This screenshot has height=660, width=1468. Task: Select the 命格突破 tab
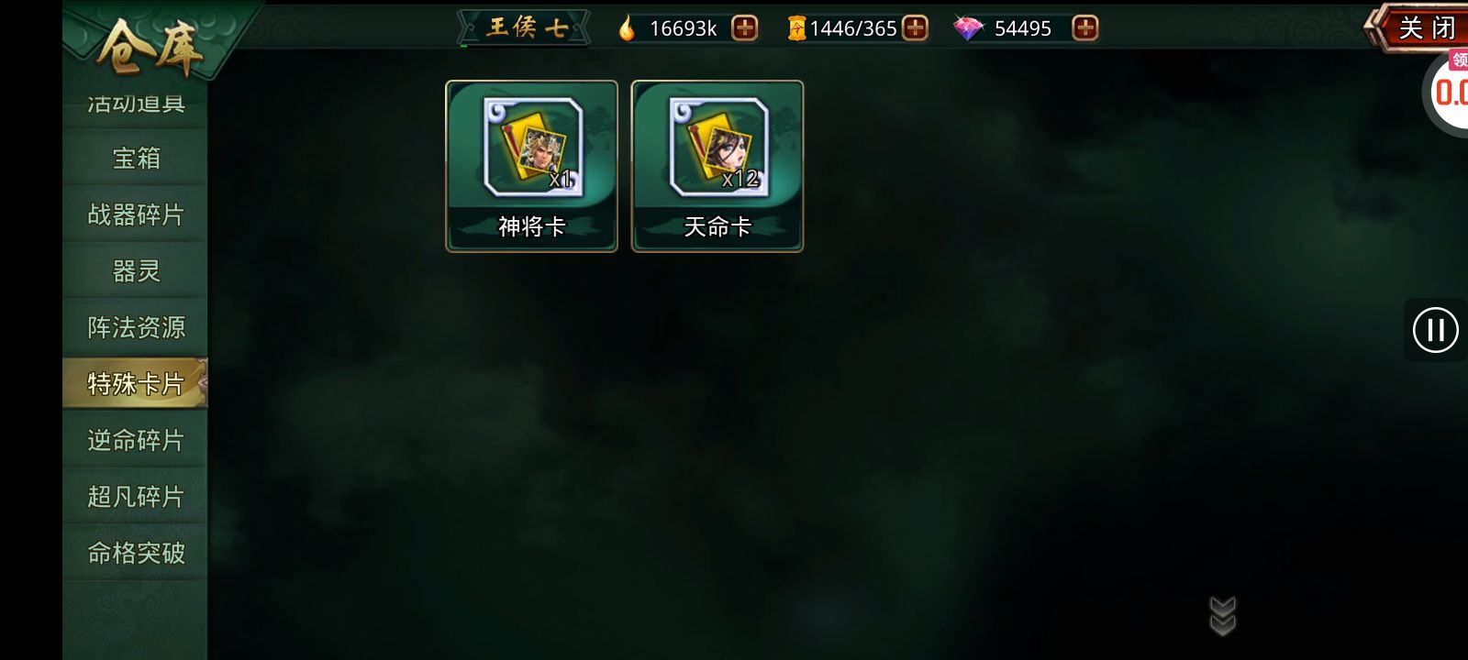click(136, 553)
